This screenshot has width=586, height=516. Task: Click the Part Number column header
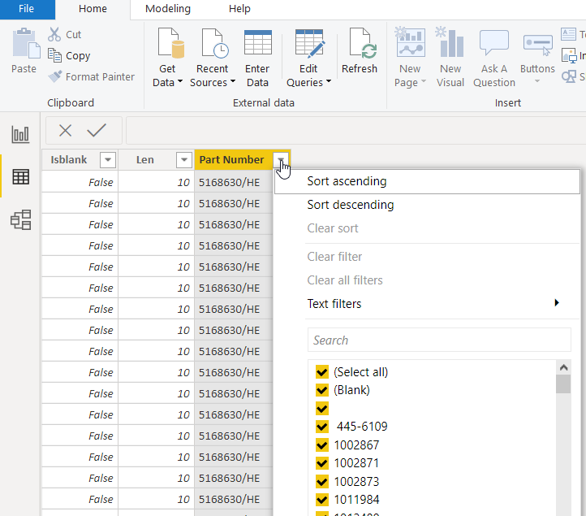[231, 160]
